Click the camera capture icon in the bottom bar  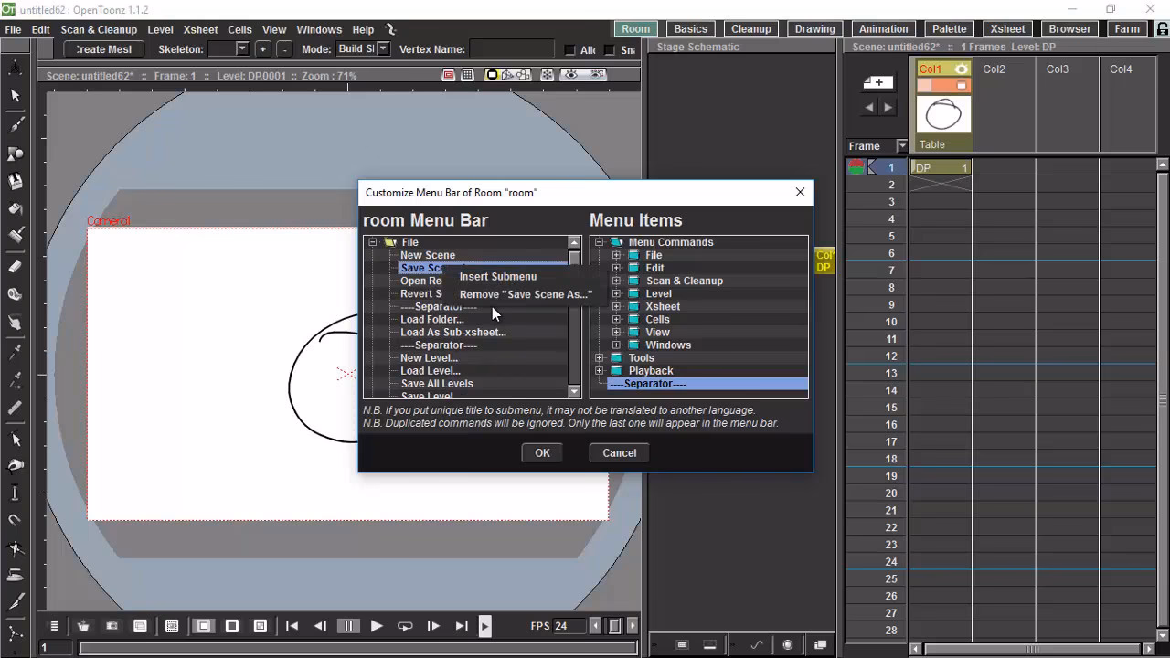pos(111,625)
